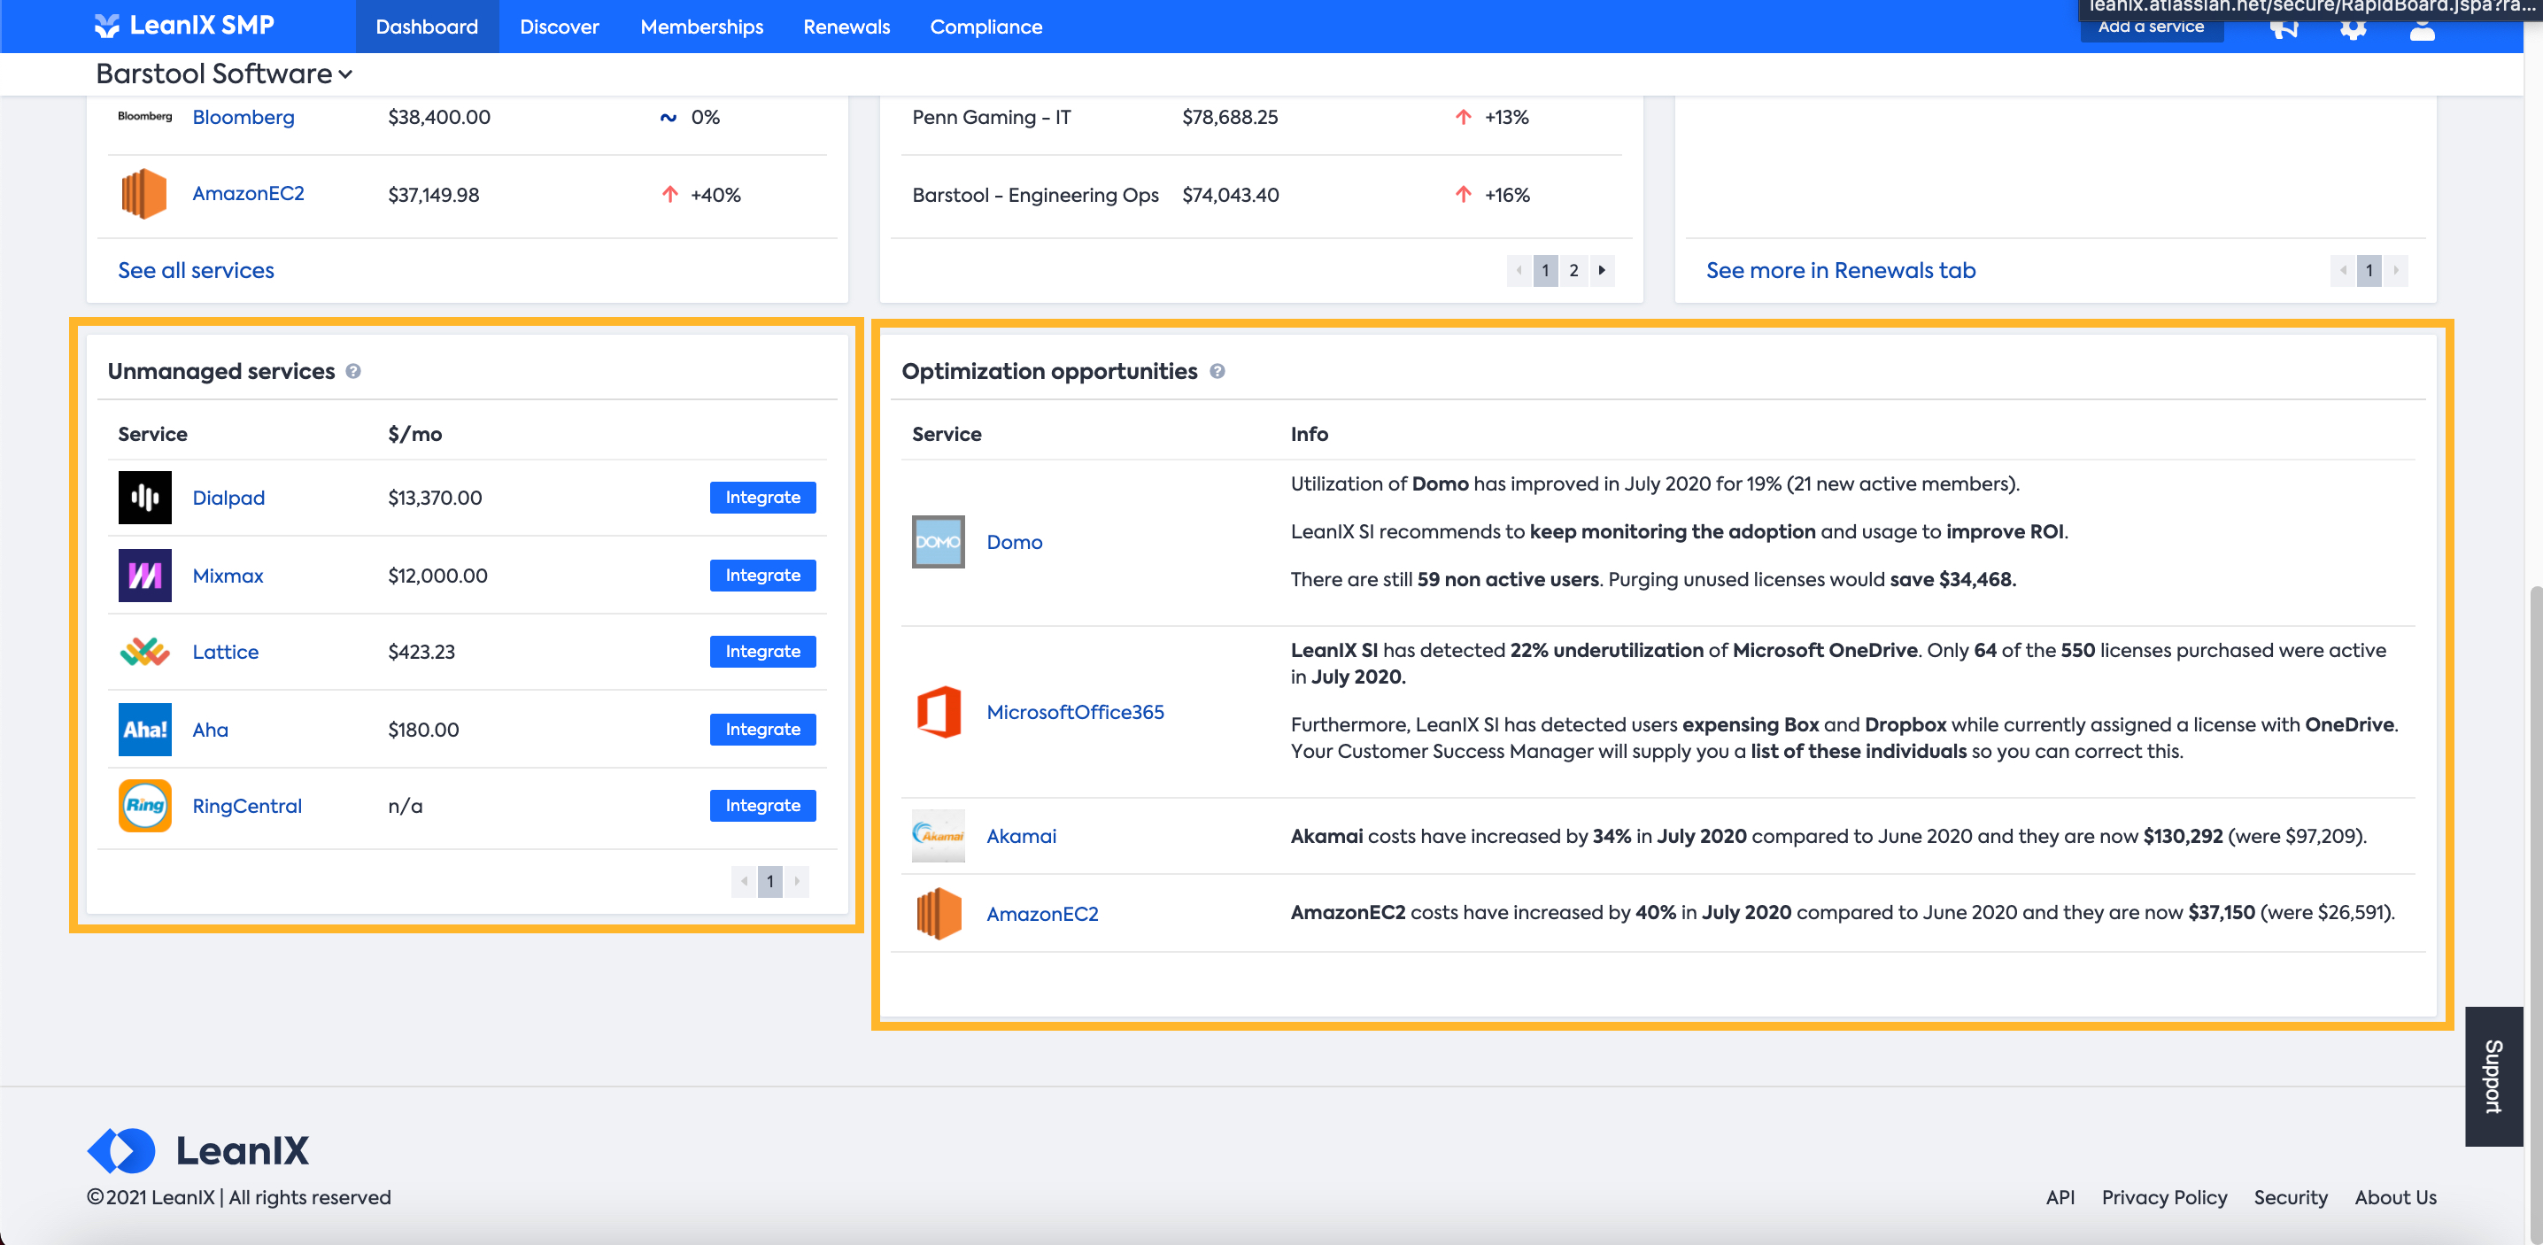Open the Support side tab
The image size is (2543, 1245).
[2493, 1076]
